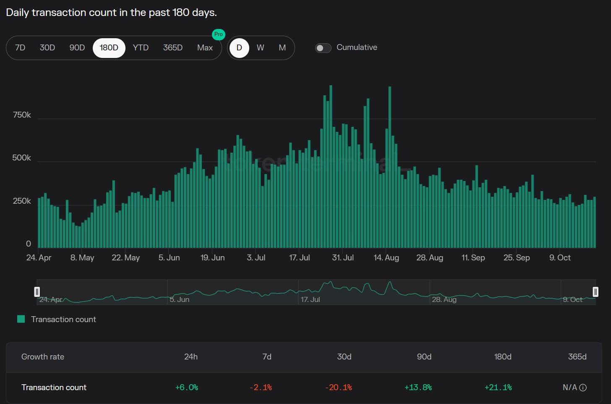Image resolution: width=611 pixels, height=404 pixels.
Task: Select the 180D time range
Action: [x=109, y=47]
